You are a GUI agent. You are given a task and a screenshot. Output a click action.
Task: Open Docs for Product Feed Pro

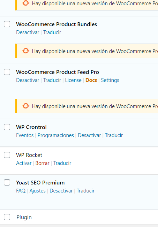(91, 80)
